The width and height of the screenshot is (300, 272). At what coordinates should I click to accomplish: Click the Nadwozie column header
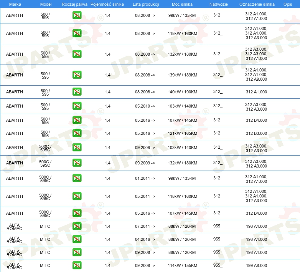pos(218,4)
